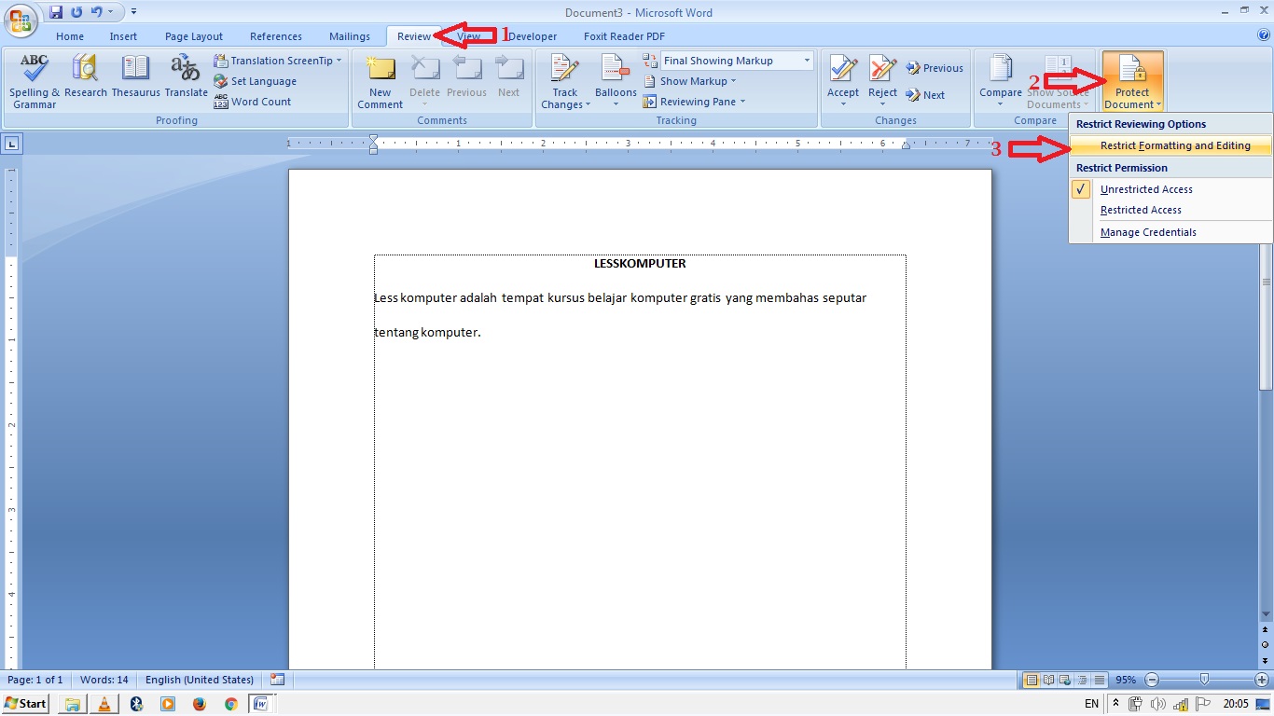Click the Balloons button
The height and width of the screenshot is (716, 1274).
(x=616, y=81)
